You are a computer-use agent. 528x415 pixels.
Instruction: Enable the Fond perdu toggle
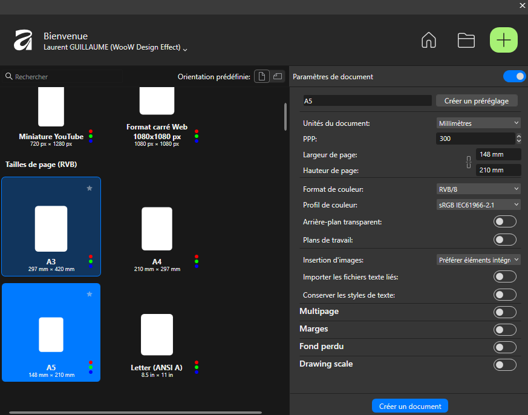(505, 347)
